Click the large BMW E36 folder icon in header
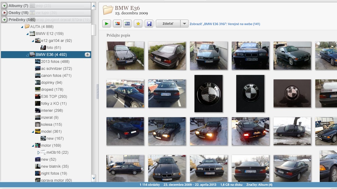Image resolution: width=337 pixels, height=189 pixels. pos(108,10)
